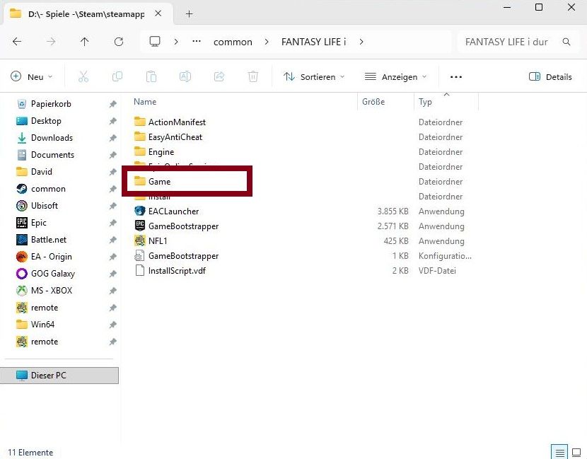
Task: Switch to details list view in status bar
Action: pos(559,453)
